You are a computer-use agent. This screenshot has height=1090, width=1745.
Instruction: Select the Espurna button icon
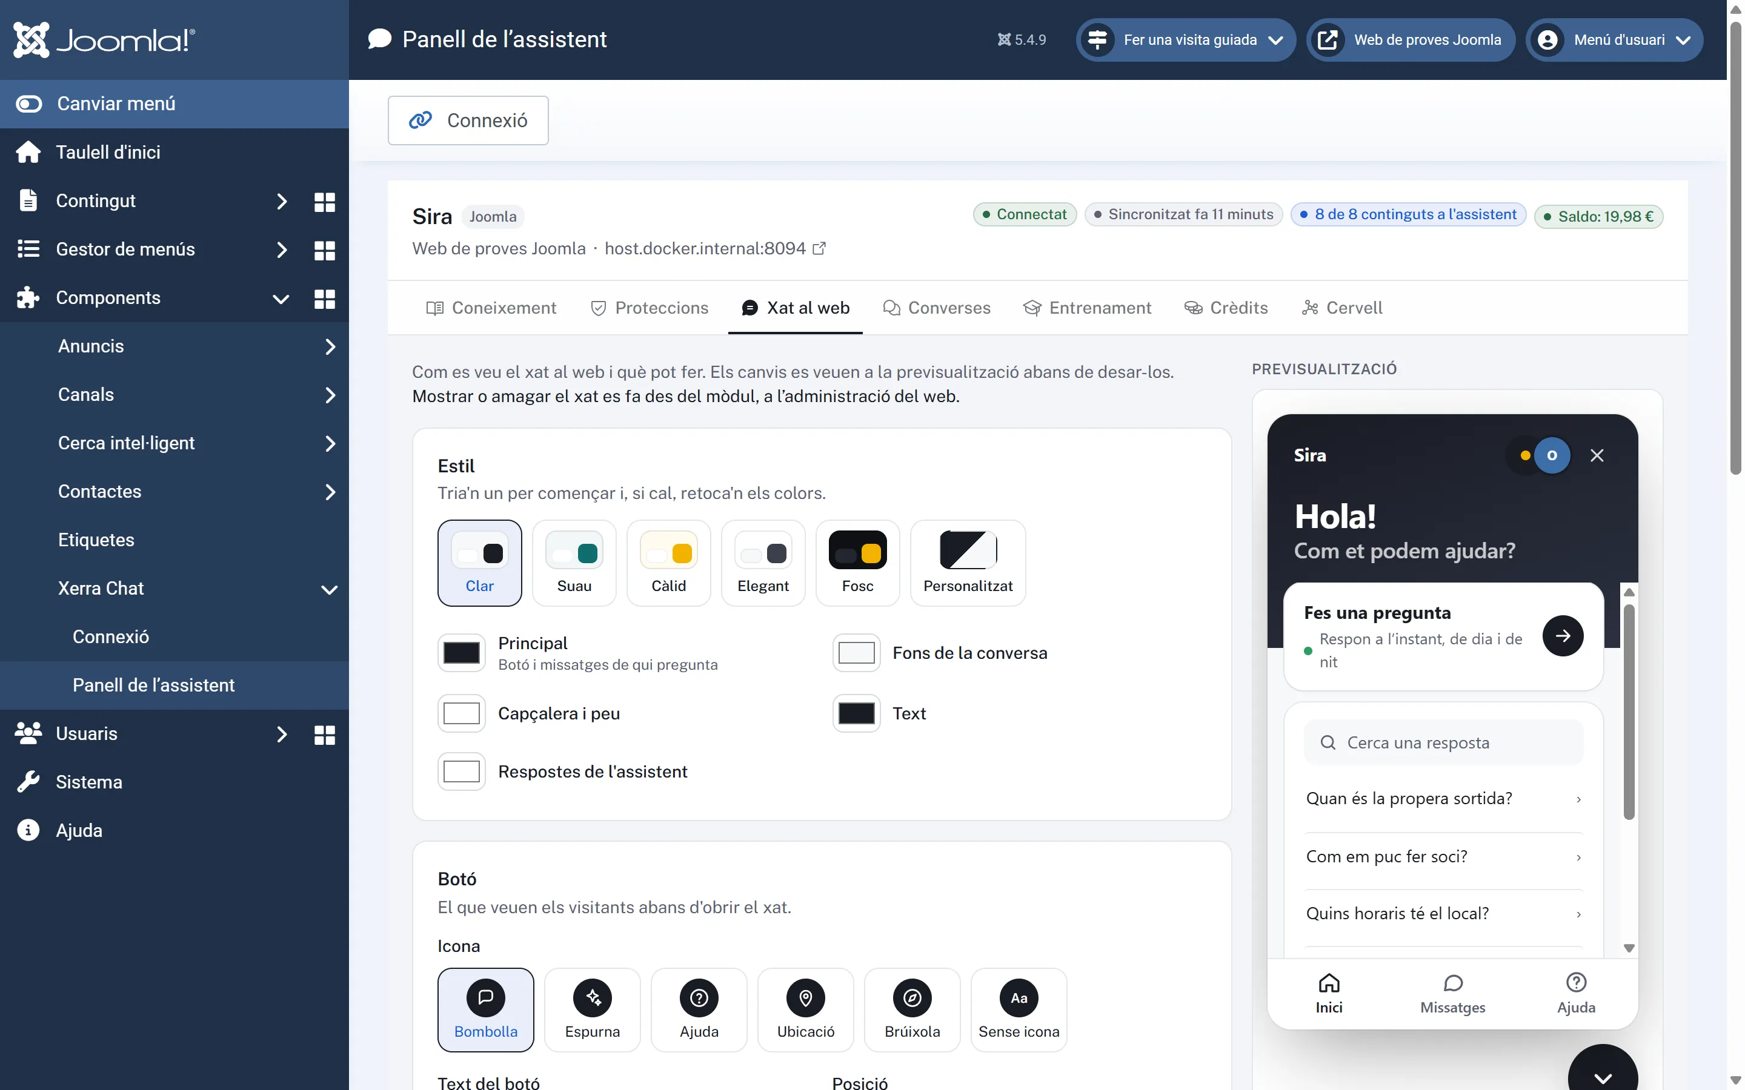pyautogui.click(x=592, y=1009)
